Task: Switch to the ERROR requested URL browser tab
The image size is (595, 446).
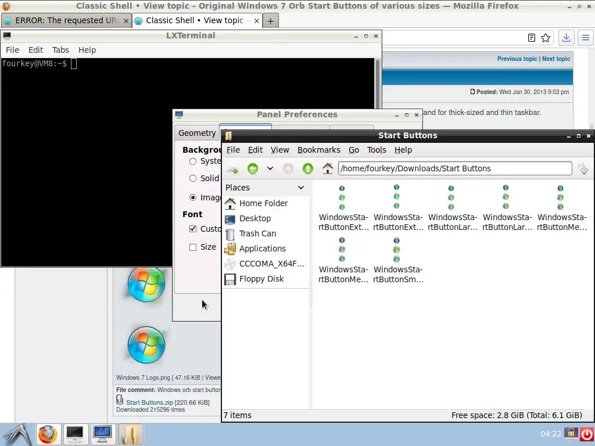Action: 66,20
